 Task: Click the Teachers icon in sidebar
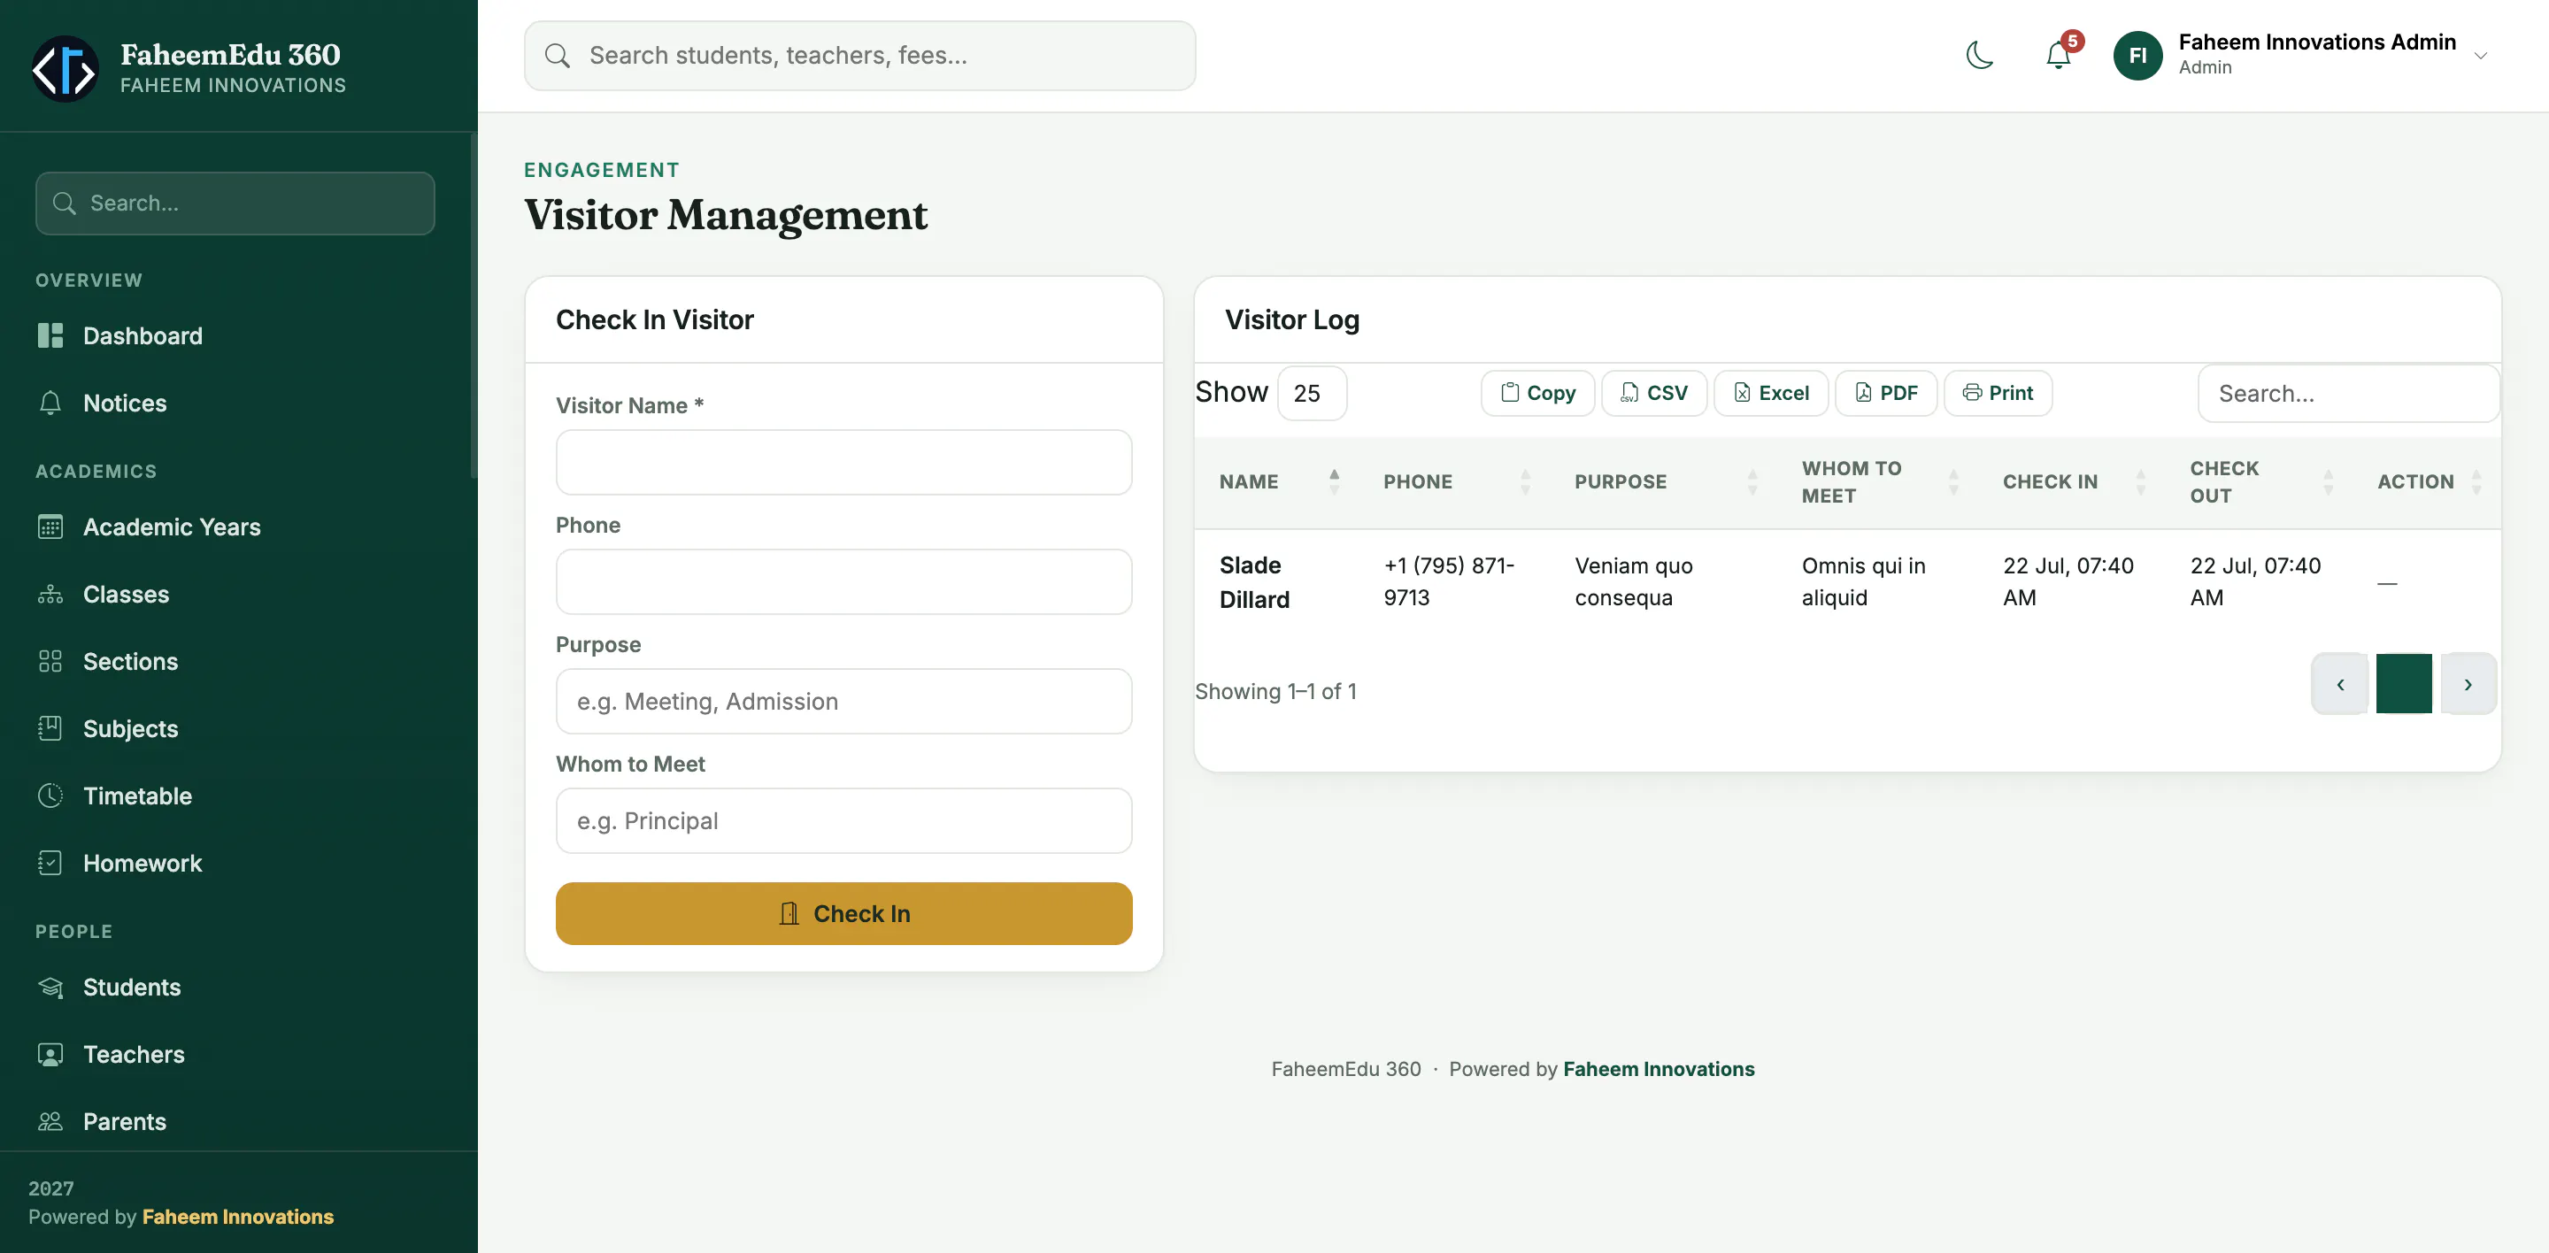[50, 1054]
